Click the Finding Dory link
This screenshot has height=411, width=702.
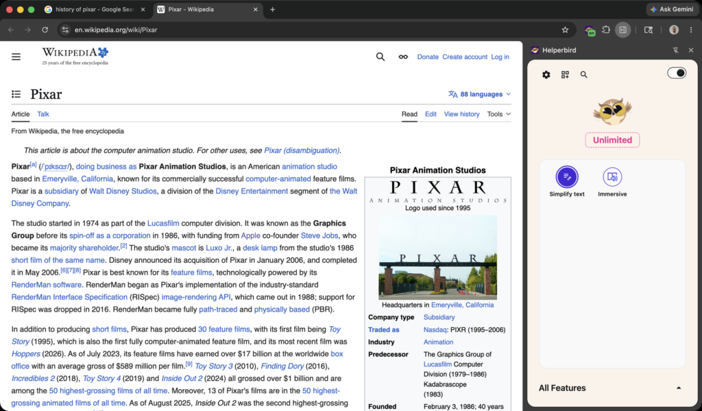coord(282,366)
